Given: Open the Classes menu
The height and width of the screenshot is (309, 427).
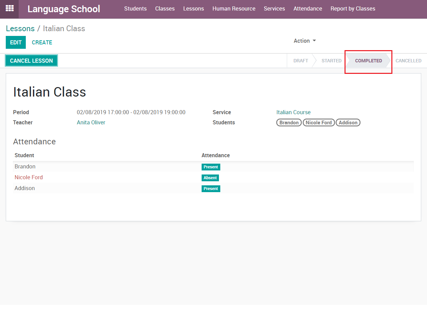Looking at the screenshot, I should tap(165, 9).
